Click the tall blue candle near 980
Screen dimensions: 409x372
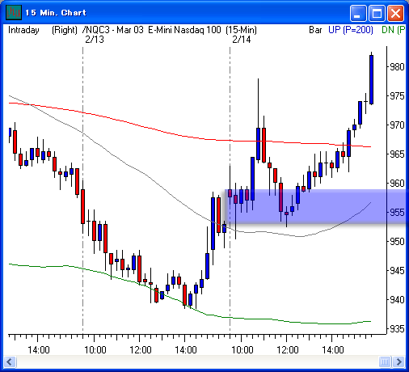tap(371, 79)
